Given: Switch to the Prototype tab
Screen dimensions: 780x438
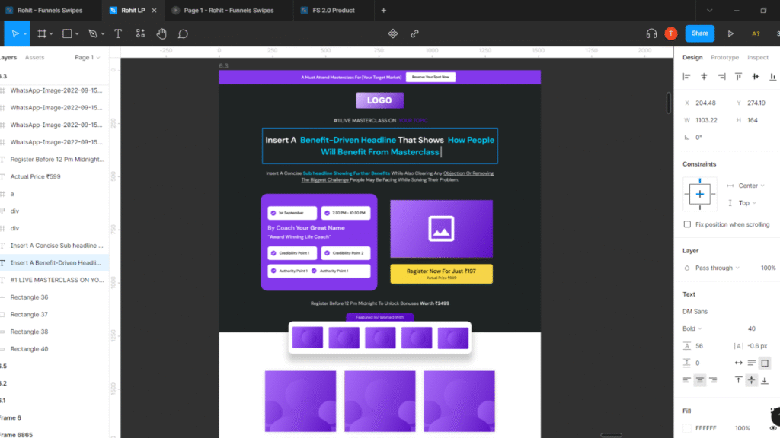Looking at the screenshot, I should tap(724, 57).
